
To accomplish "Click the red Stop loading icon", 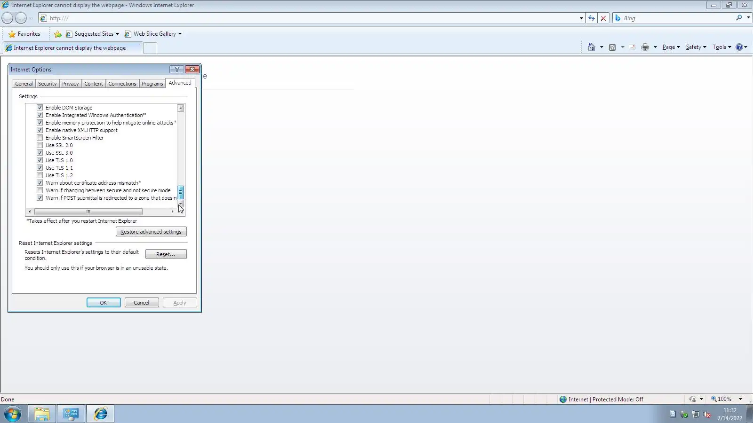I will (603, 18).
